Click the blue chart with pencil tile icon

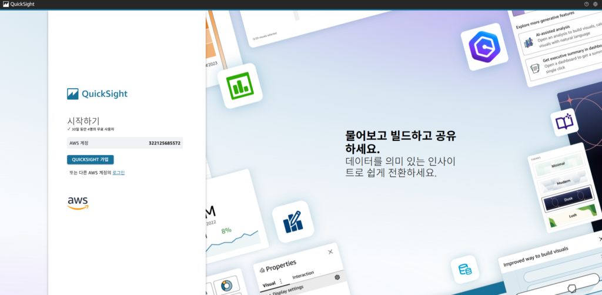coord(293,222)
